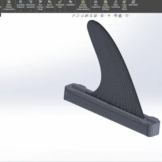
Task: Click Edit Appearance color ball icon
Action: (x=115, y=16)
